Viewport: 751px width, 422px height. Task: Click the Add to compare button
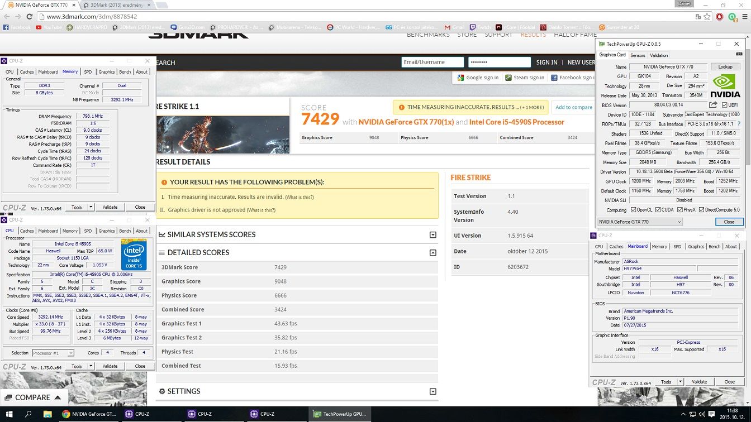tap(573, 107)
